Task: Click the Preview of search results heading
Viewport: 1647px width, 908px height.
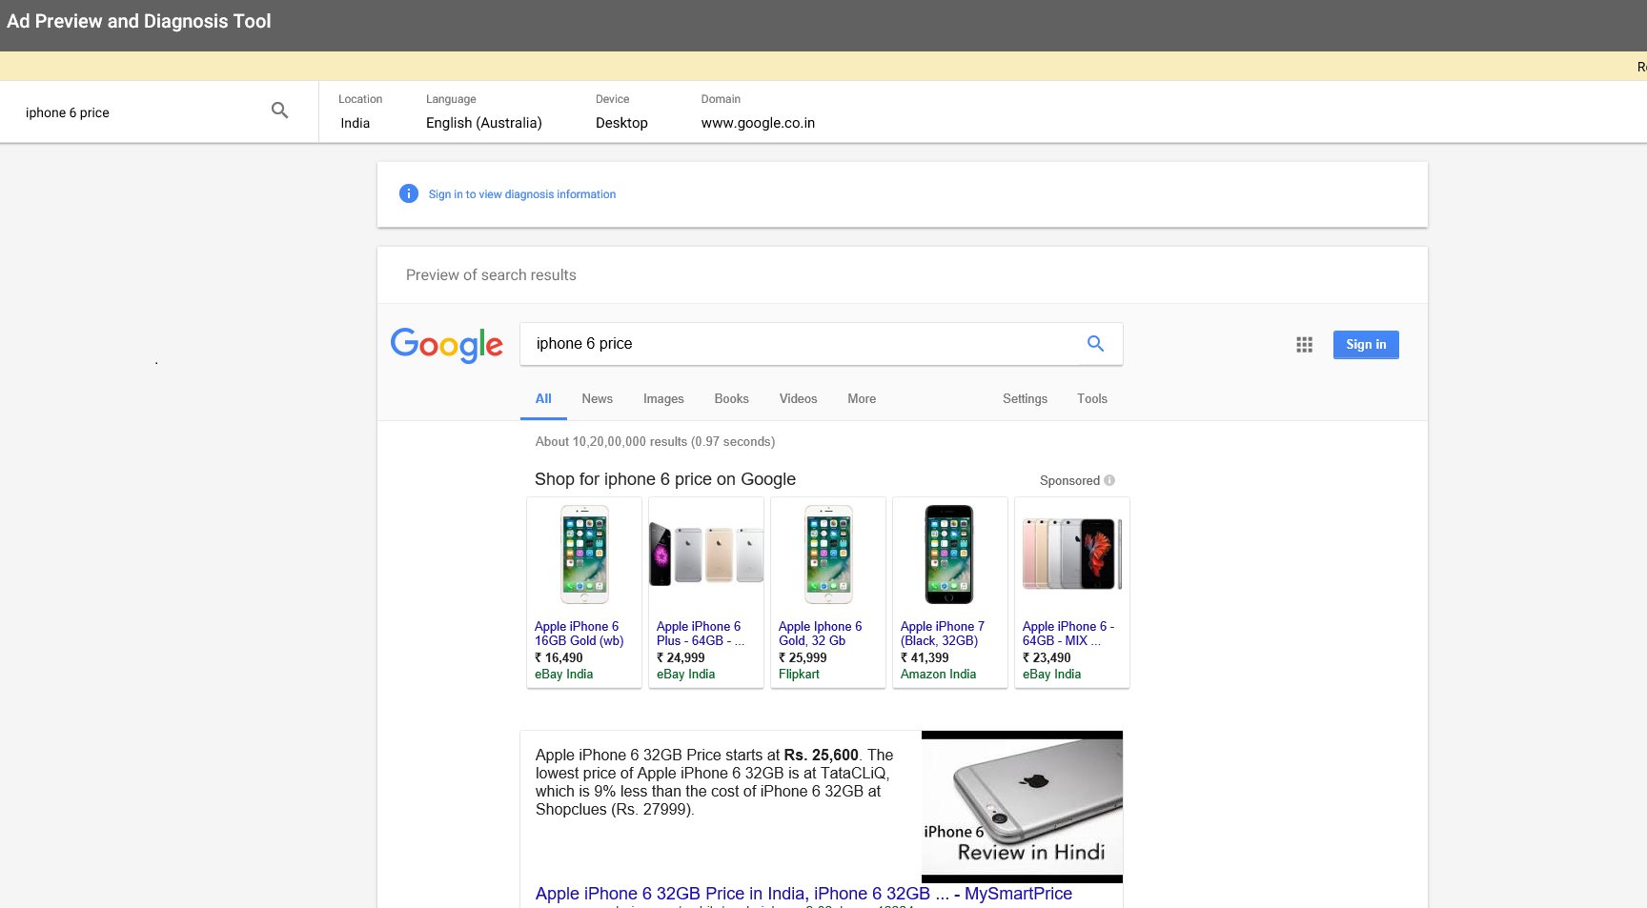Action: pyautogui.click(x=491, y=275)
